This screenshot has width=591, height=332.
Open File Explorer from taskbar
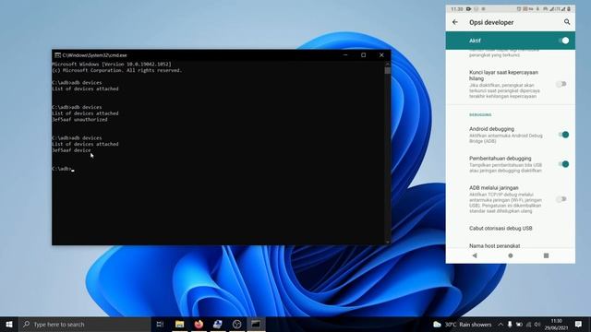pos(179,324)
